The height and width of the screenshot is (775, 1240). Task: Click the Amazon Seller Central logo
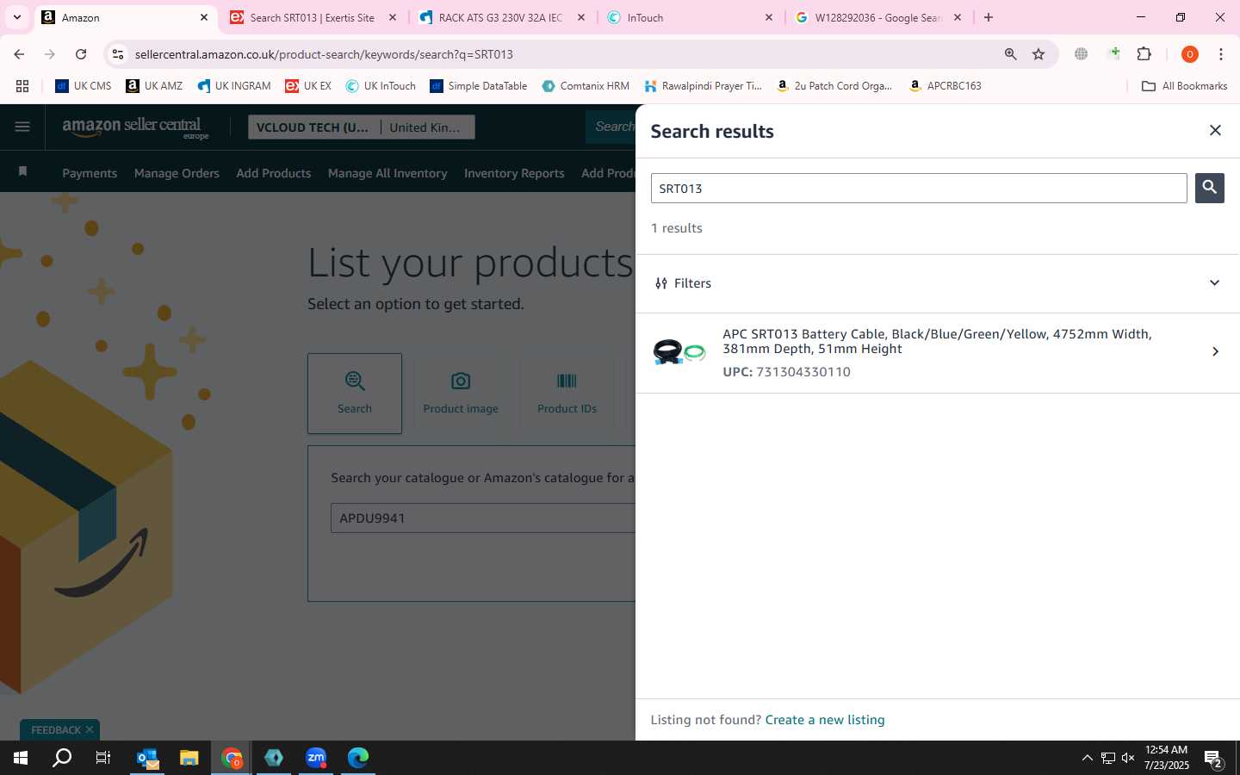[135, 127]
